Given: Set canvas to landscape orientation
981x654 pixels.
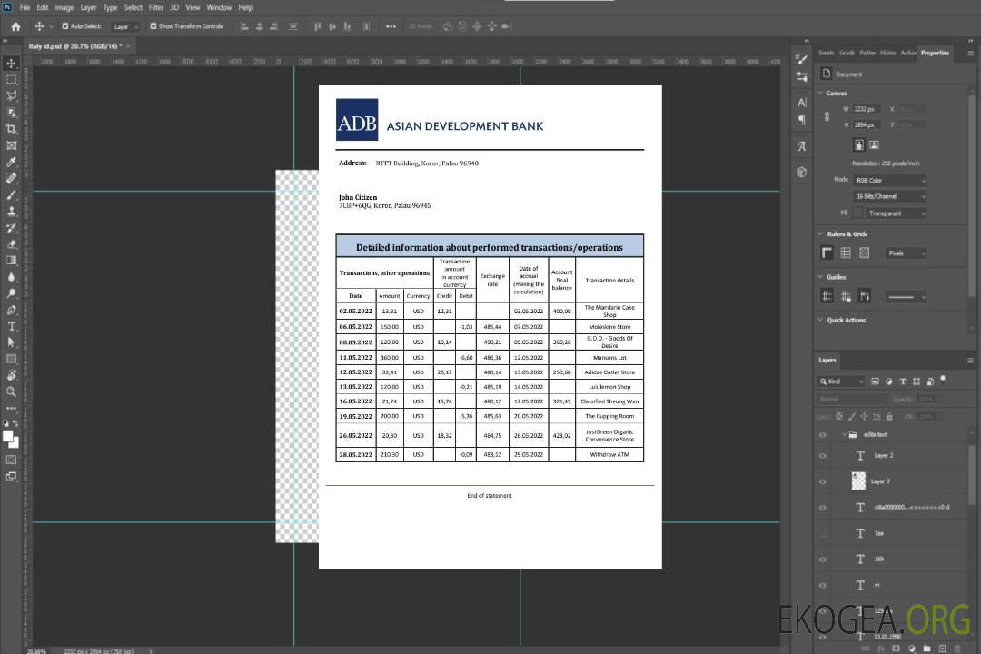Looking at the screenshot, I should 874,144.
